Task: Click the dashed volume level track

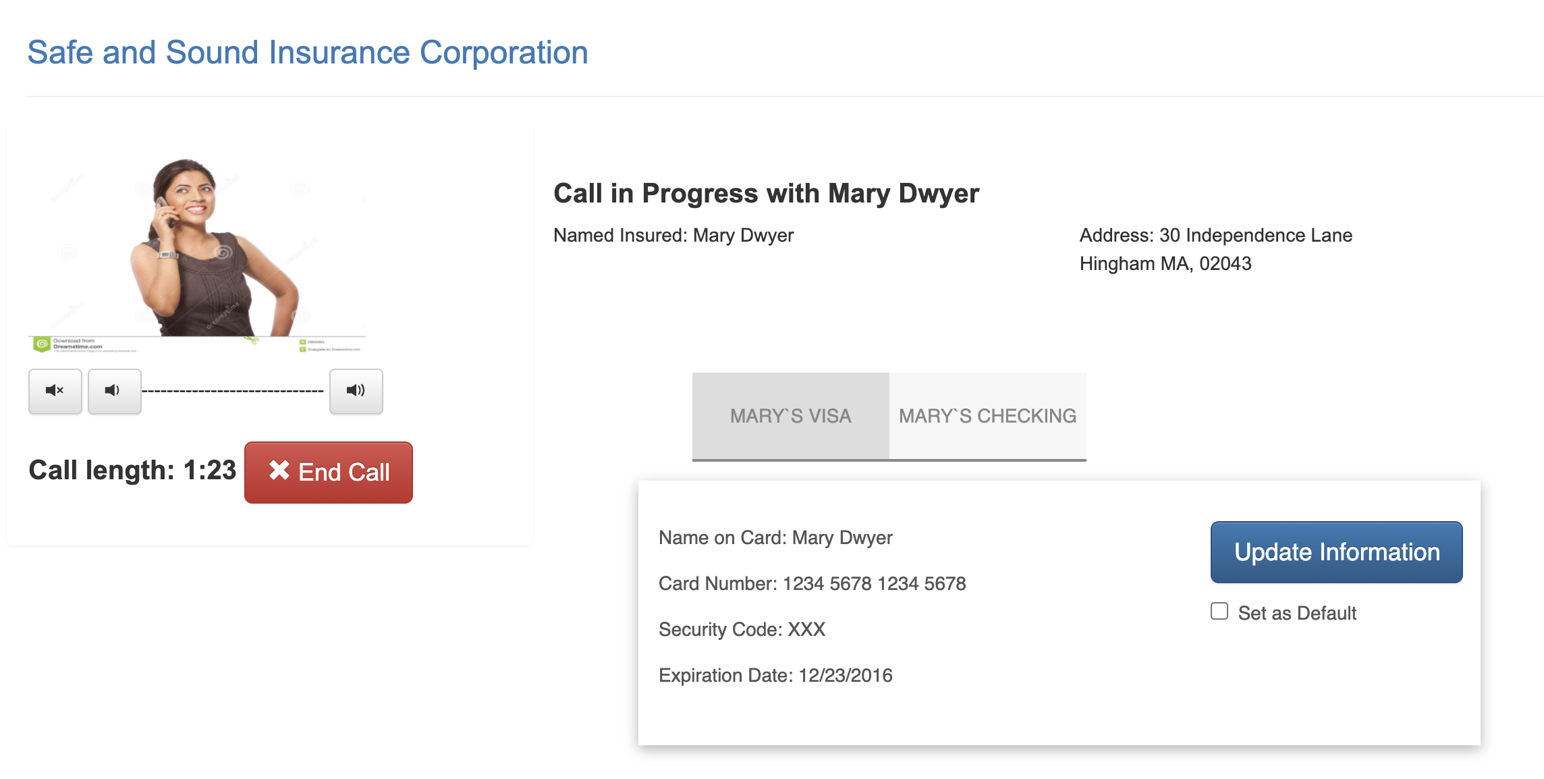Action: [x=233, y=391]
